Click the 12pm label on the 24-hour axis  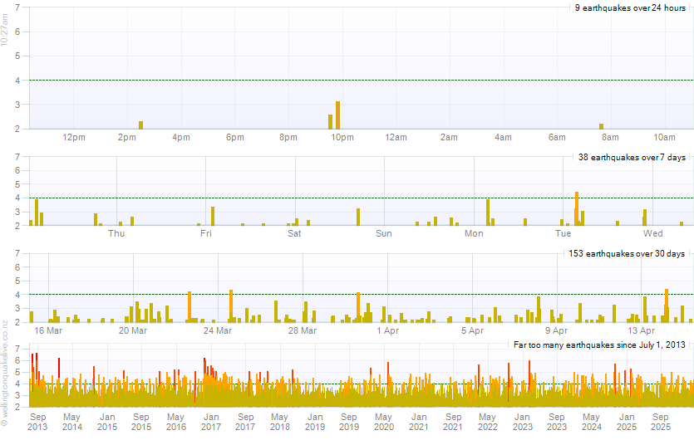point(74,137)
